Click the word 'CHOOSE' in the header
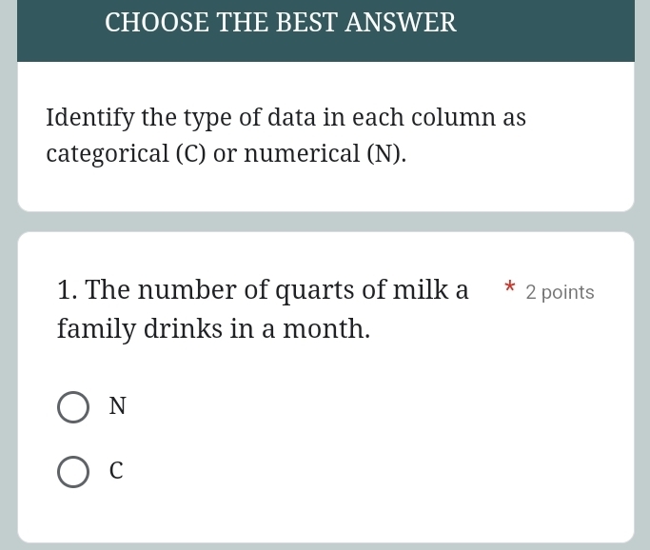 (156, 23)
